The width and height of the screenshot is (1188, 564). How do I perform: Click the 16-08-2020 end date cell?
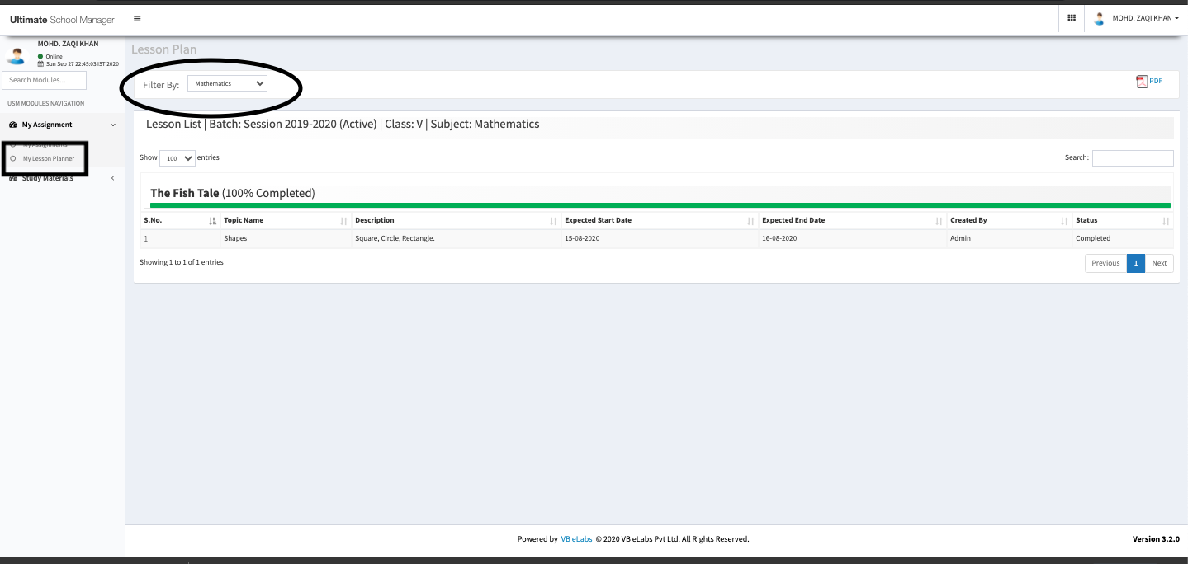point(853,238)
